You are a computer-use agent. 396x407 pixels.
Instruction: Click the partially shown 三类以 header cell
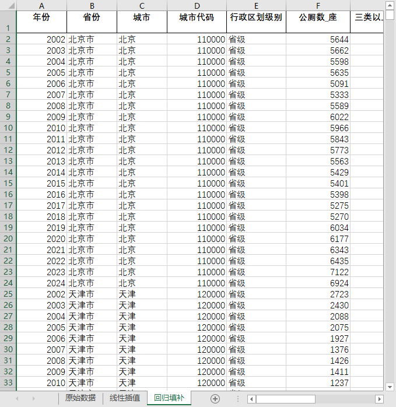pyautogui.click(x=367, y=22)
